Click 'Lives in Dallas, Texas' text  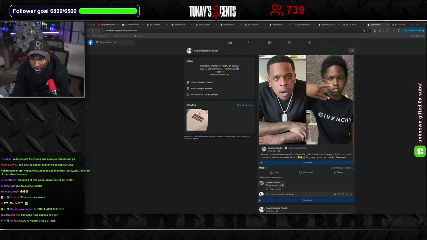click(202, 82)
